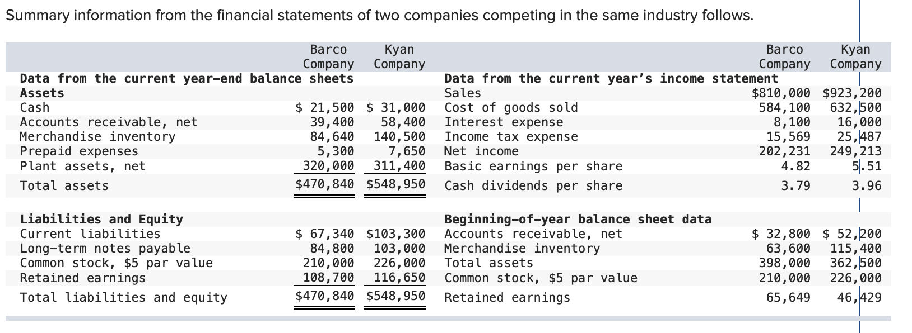This screenshot has width=912, height=333.
Task: Click the Interest expense row label
Action: click(504, 122)
